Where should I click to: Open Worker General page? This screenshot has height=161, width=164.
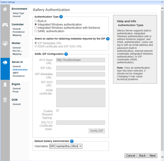pyautogui.click(x=17, y=48)
